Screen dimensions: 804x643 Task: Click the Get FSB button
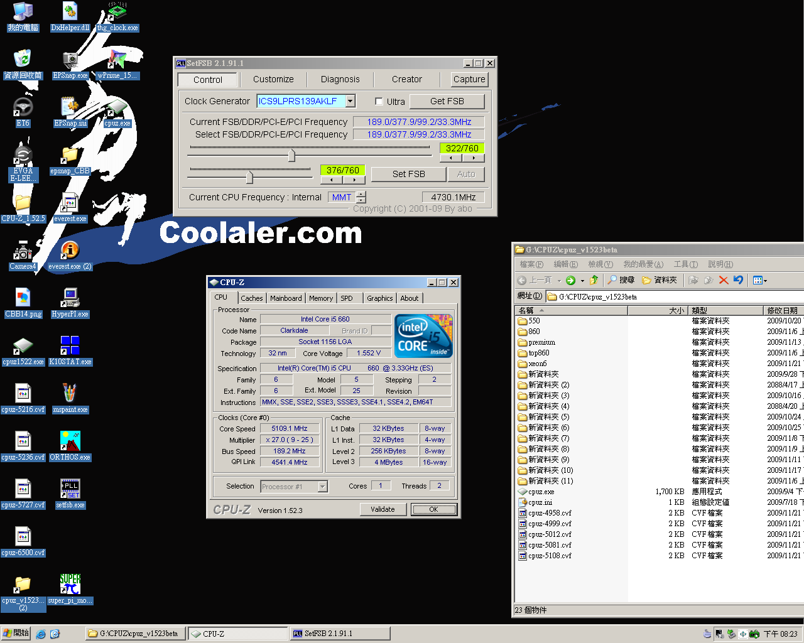(447, 101)
